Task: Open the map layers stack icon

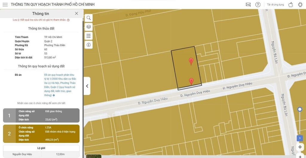Action: pos(89,27)
